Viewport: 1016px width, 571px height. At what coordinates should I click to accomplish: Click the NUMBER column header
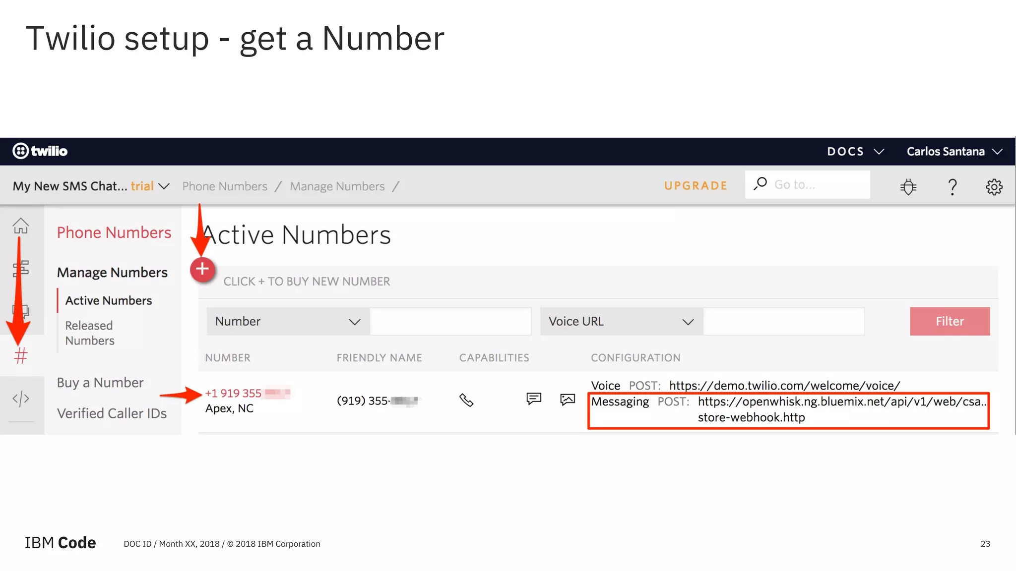pyautogui.click(x=228, y=357)
